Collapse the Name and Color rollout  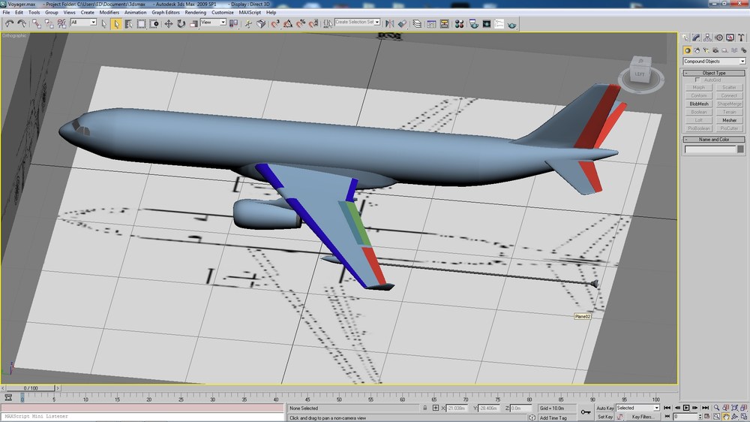[x=714, y=140]
